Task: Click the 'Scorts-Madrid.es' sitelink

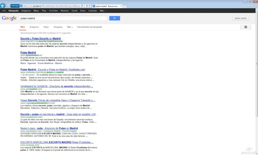Action: pos(46,63)
